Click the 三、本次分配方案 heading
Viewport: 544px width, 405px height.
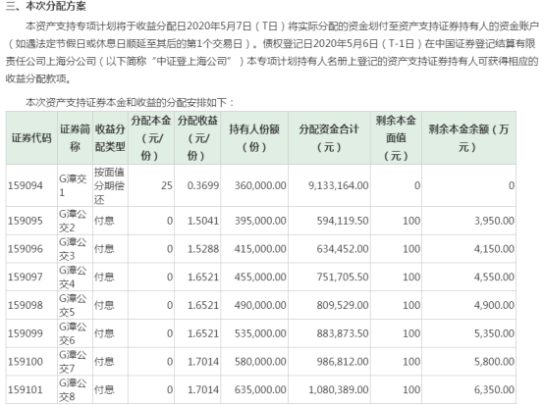[46, 6]
